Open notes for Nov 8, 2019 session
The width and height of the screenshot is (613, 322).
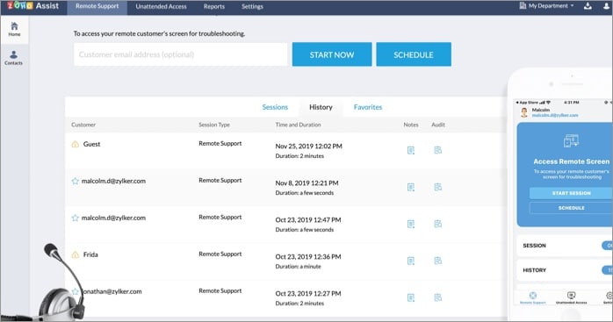tap(411, 187)
